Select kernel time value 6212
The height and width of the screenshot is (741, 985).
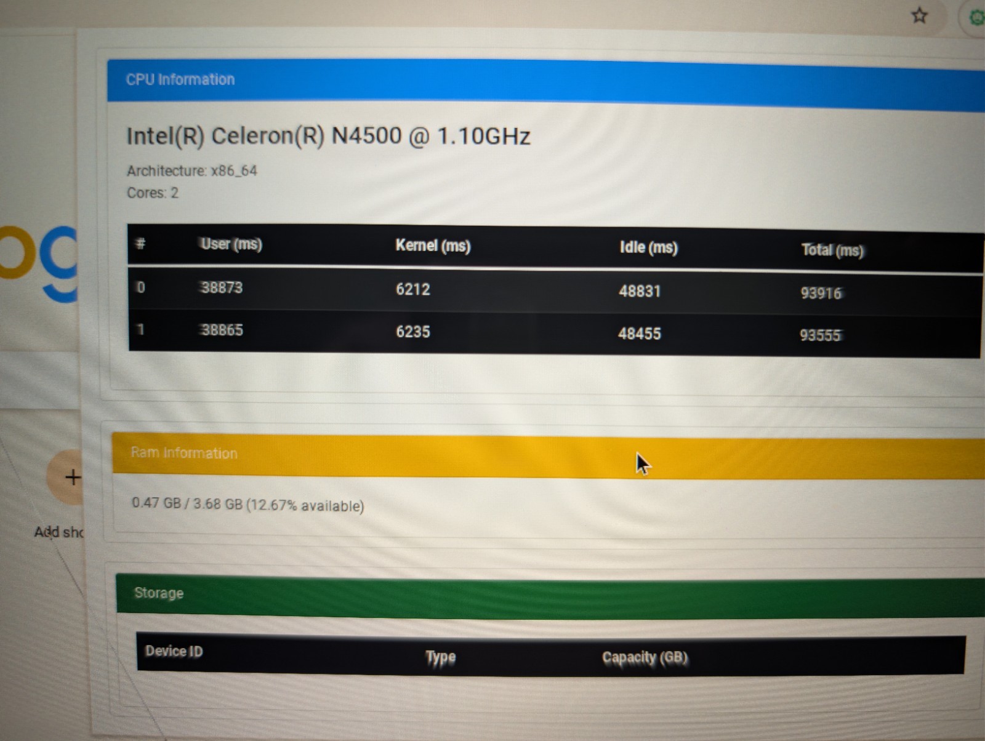412,289
